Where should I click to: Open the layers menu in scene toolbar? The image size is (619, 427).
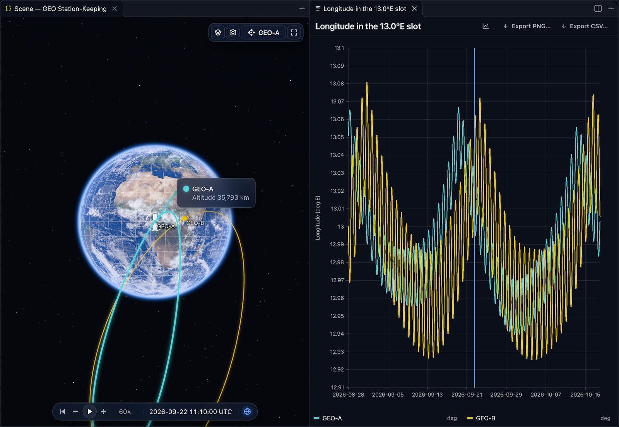218,33
